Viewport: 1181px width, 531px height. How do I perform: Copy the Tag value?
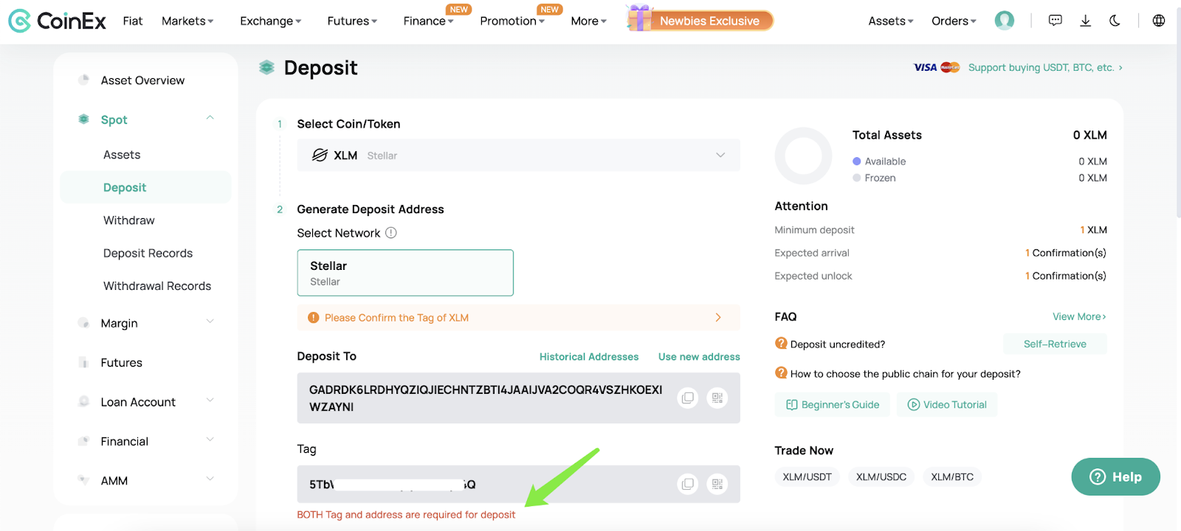click(688, 484)
